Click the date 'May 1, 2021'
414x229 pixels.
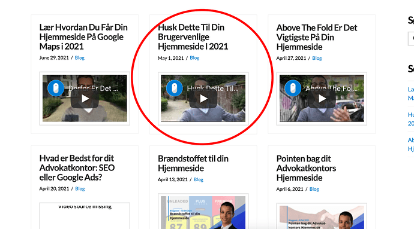click(171, 58)
